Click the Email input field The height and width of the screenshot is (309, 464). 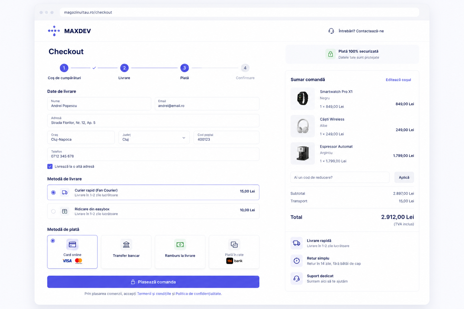pyautogui.click(x=207, y=104)
